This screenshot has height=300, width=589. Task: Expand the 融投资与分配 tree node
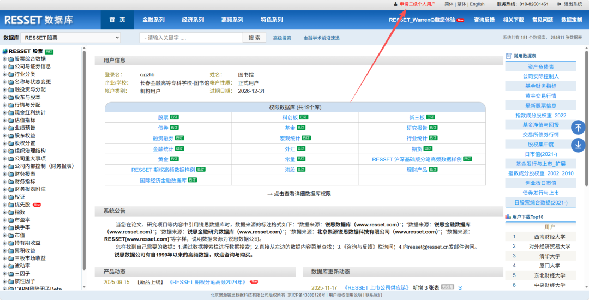tap(5, 89)
